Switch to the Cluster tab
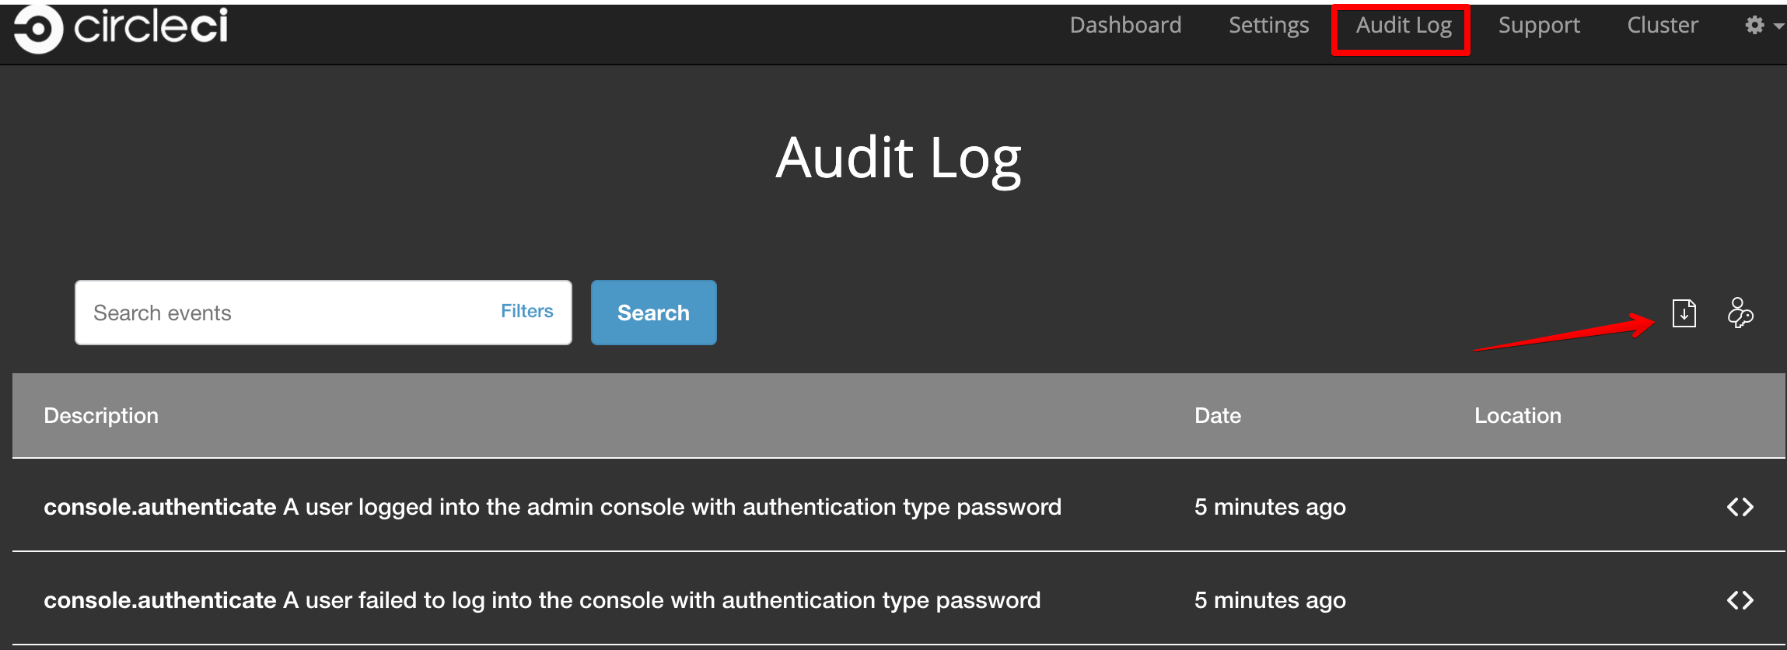 coord(1662,26)
